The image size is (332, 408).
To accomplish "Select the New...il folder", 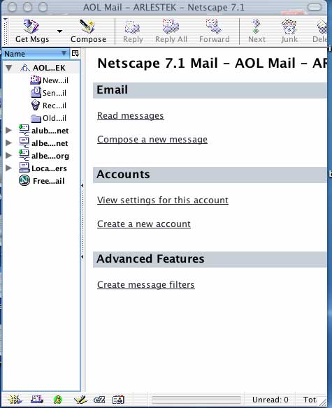I will pos(49,80).
